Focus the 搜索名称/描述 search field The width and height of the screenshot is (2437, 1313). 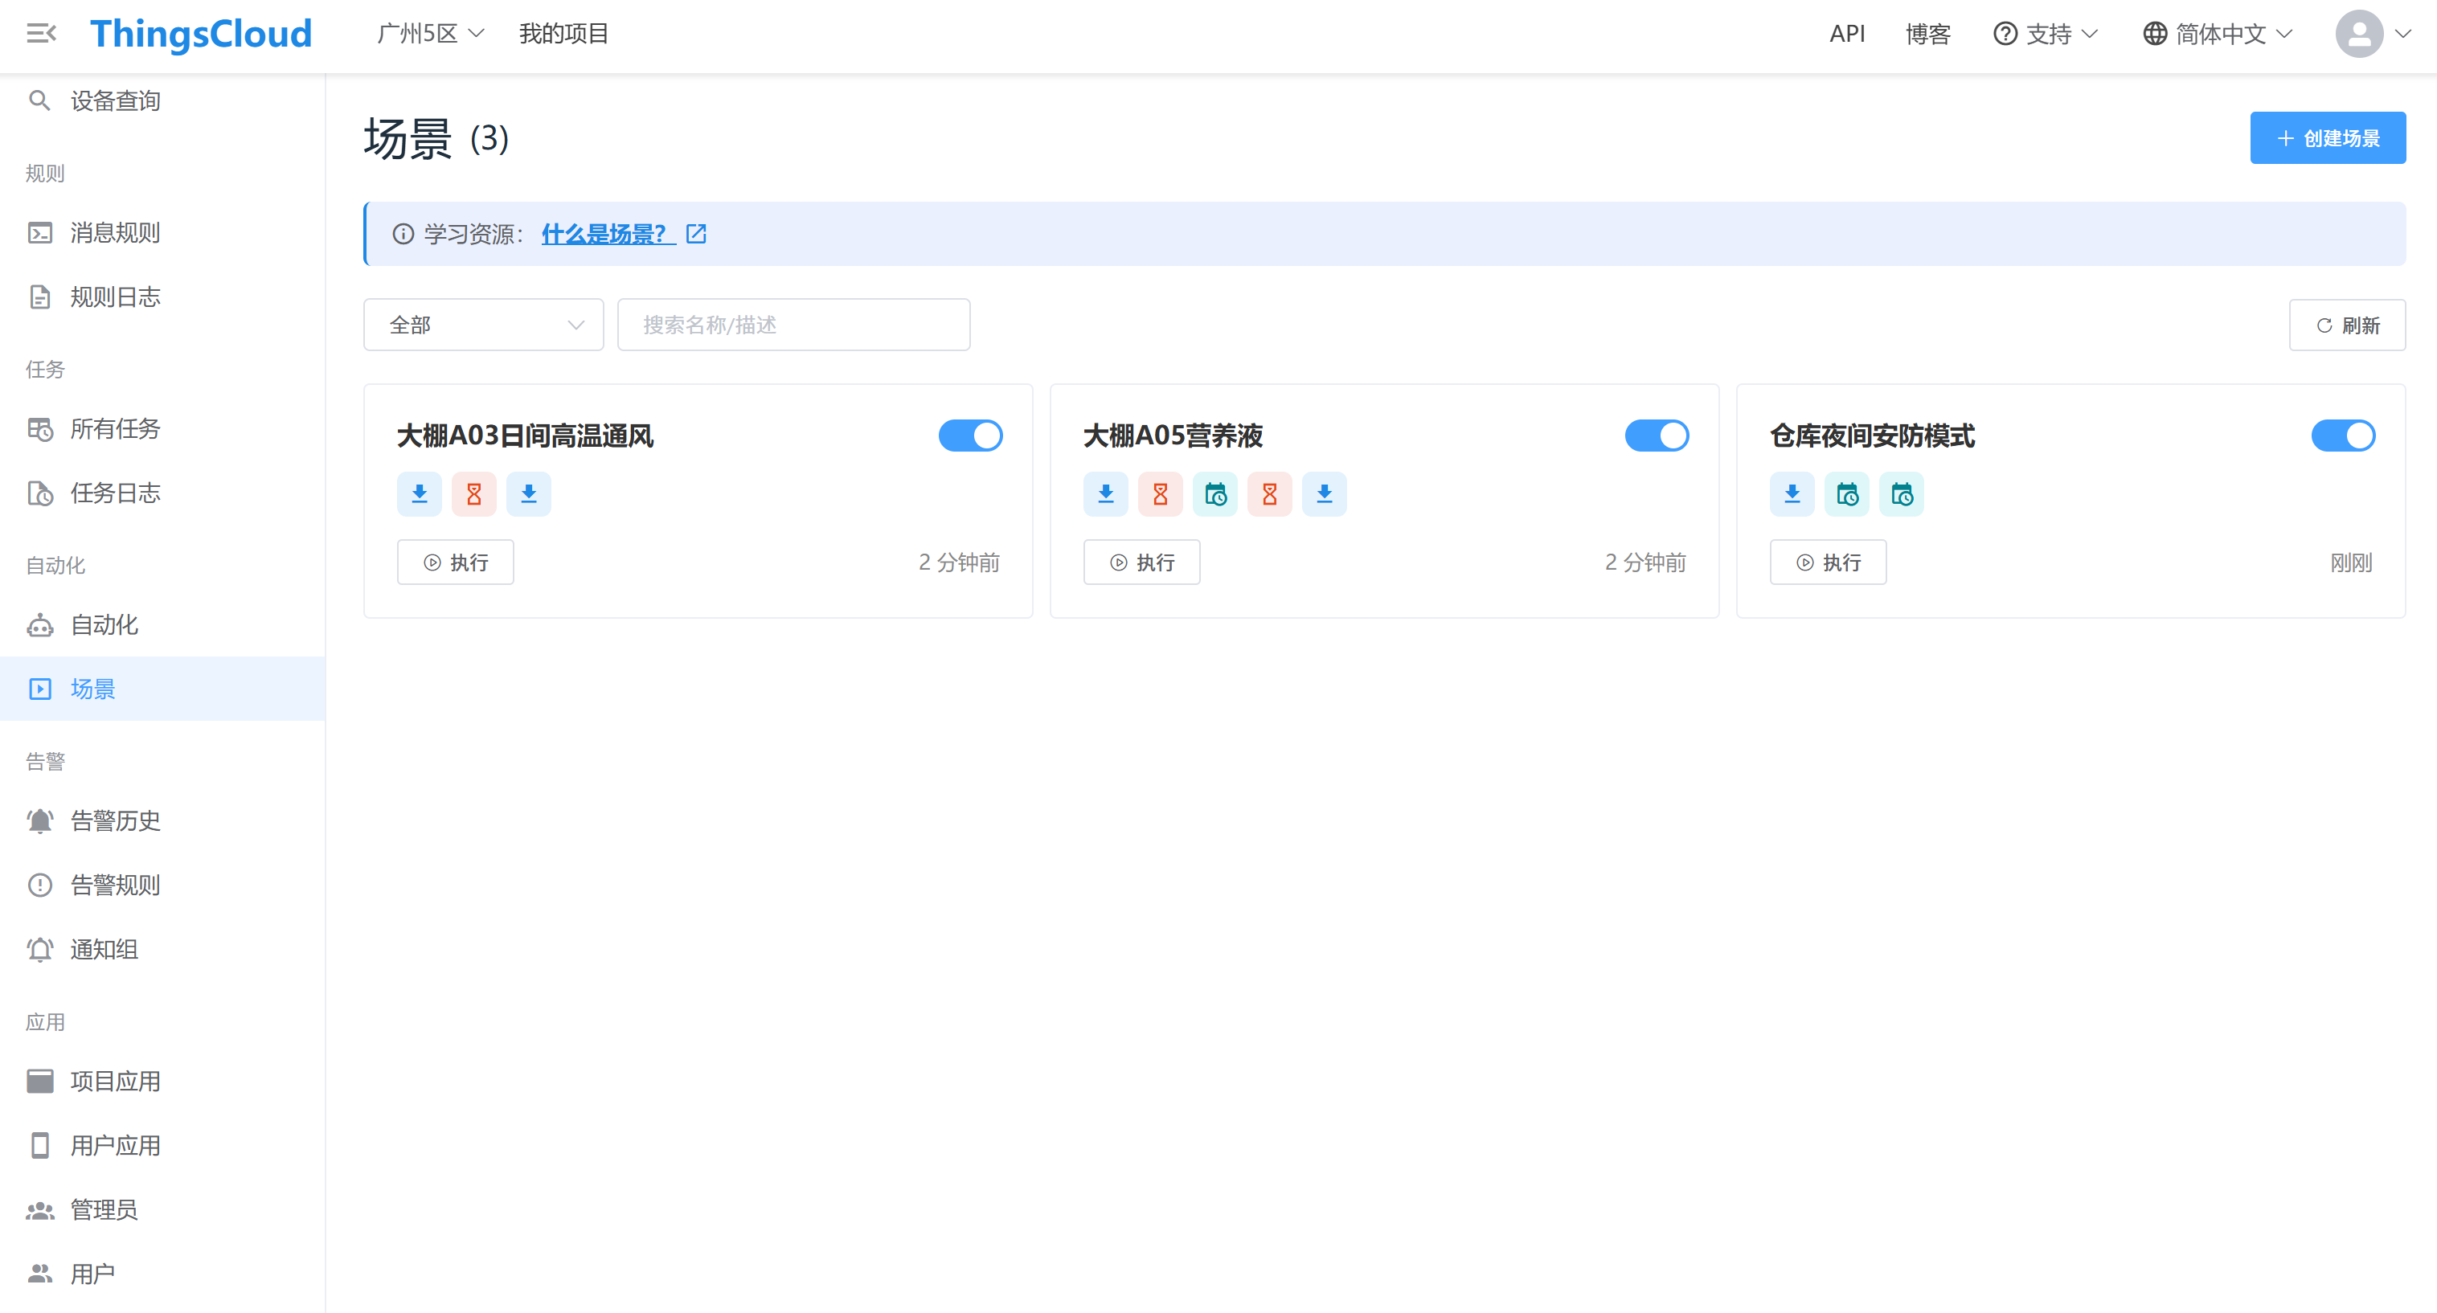click(793, 325)
